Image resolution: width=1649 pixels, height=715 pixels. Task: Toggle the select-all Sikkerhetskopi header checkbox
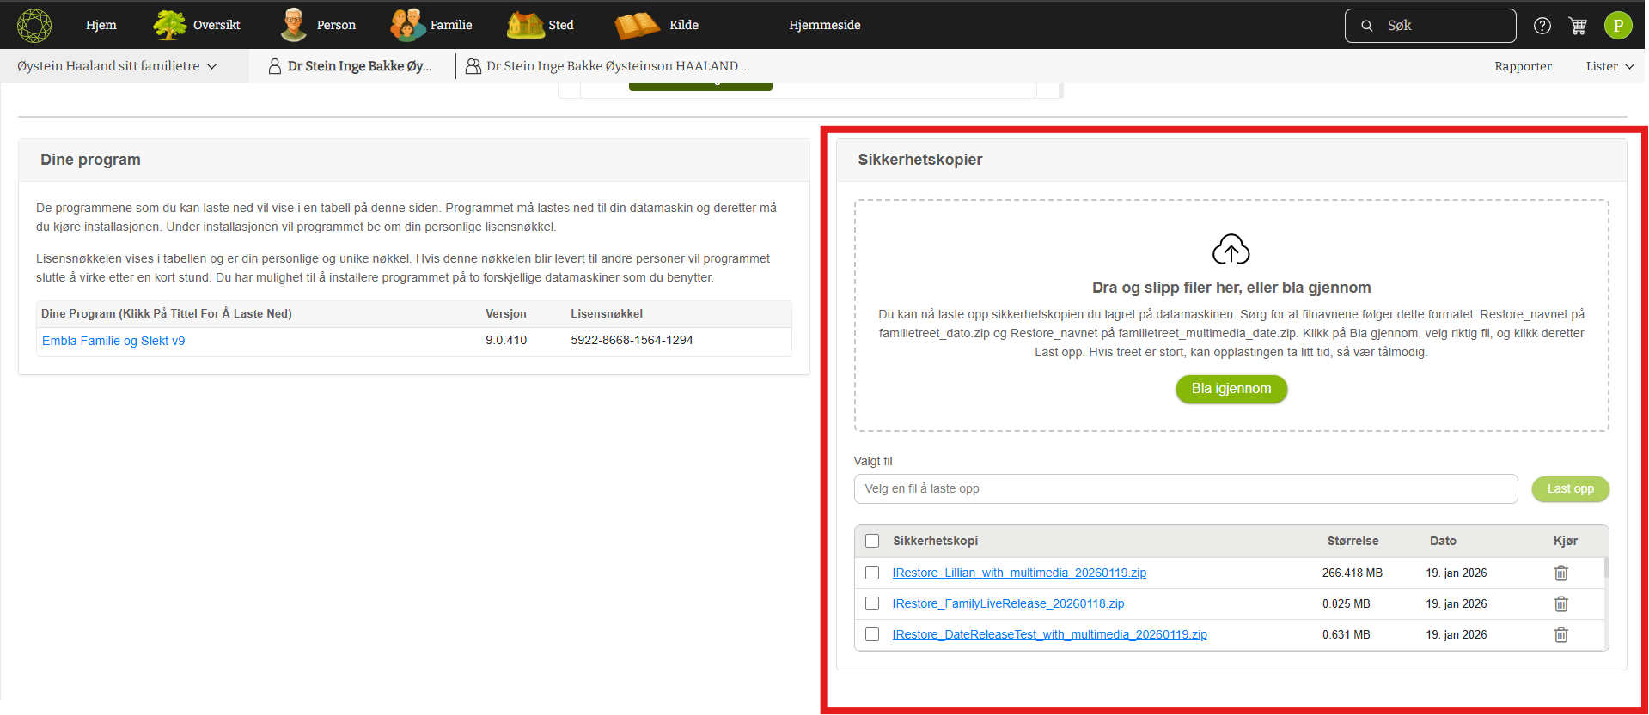[x=872, y=541]
